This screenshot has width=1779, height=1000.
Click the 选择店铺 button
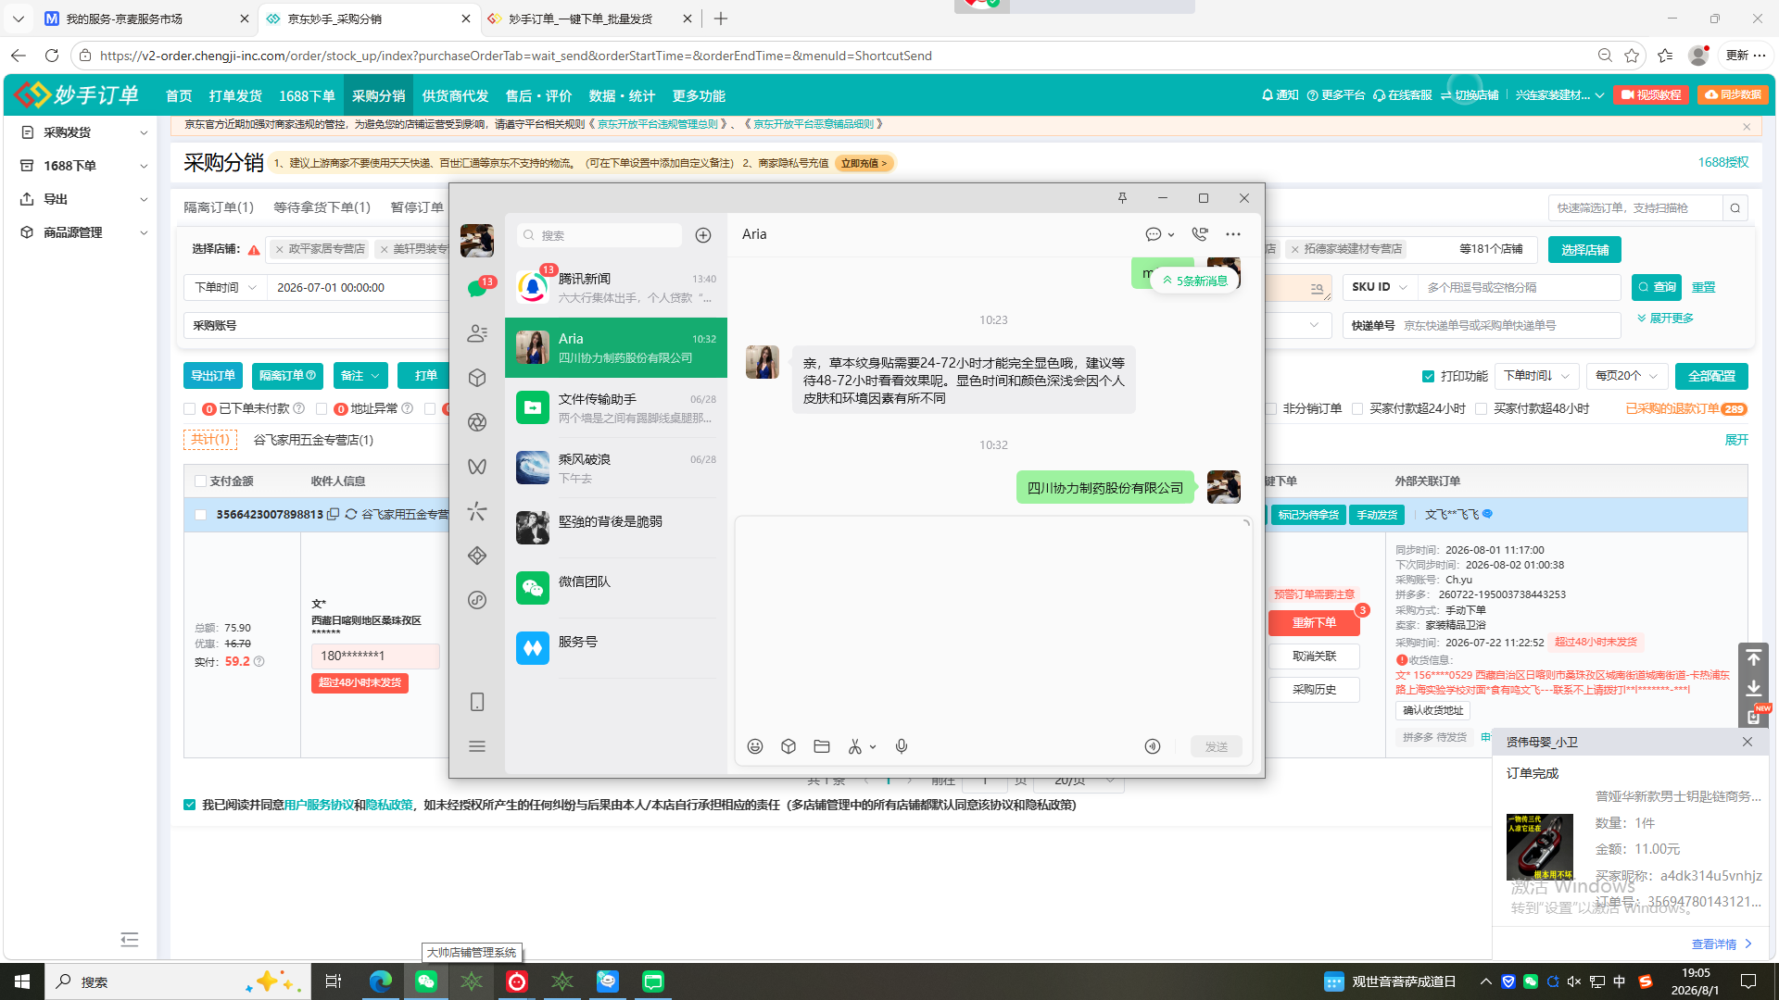click(x=1585, y=250)
